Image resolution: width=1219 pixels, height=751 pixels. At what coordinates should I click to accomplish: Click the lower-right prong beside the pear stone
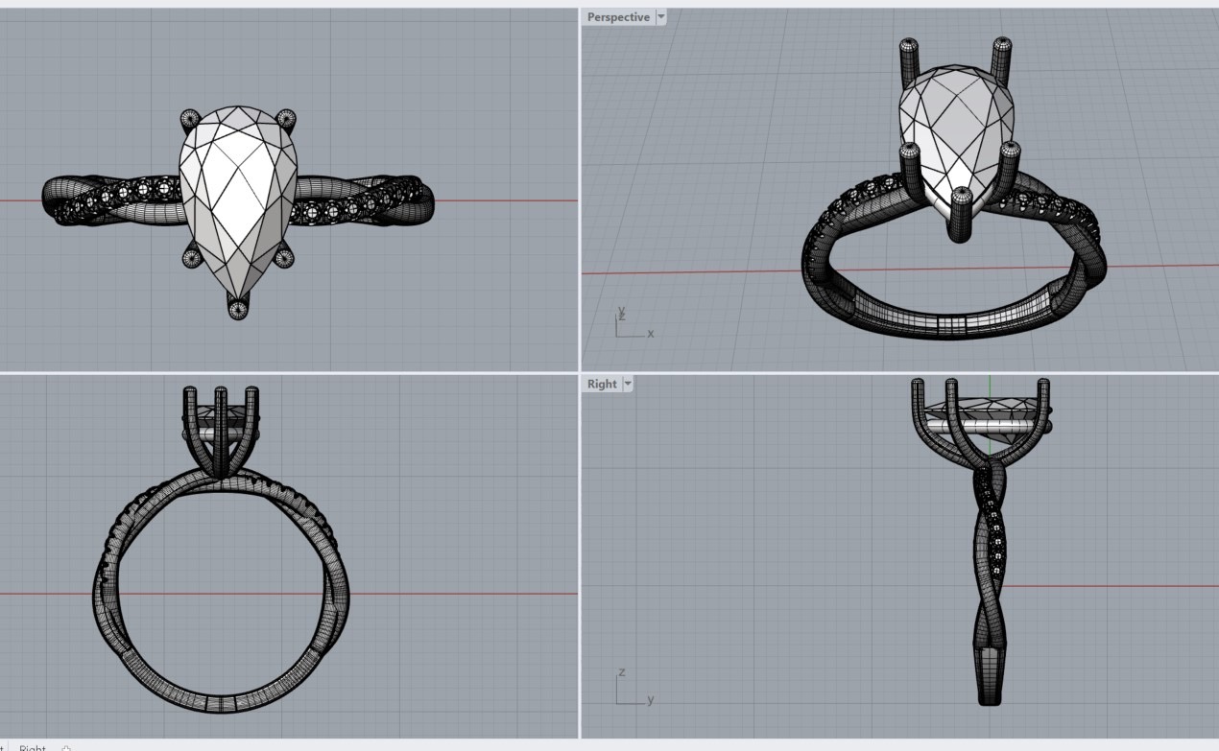pos(283,257)
